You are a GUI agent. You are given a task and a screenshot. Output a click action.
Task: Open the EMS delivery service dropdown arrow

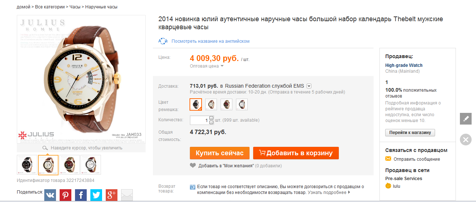pos(309,86)
